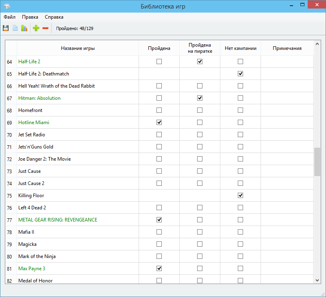Uncheck Пройдена на пиратке for Hitman: Absolution
Viewport: 326px width, 297px height.
tap(200, 98)
